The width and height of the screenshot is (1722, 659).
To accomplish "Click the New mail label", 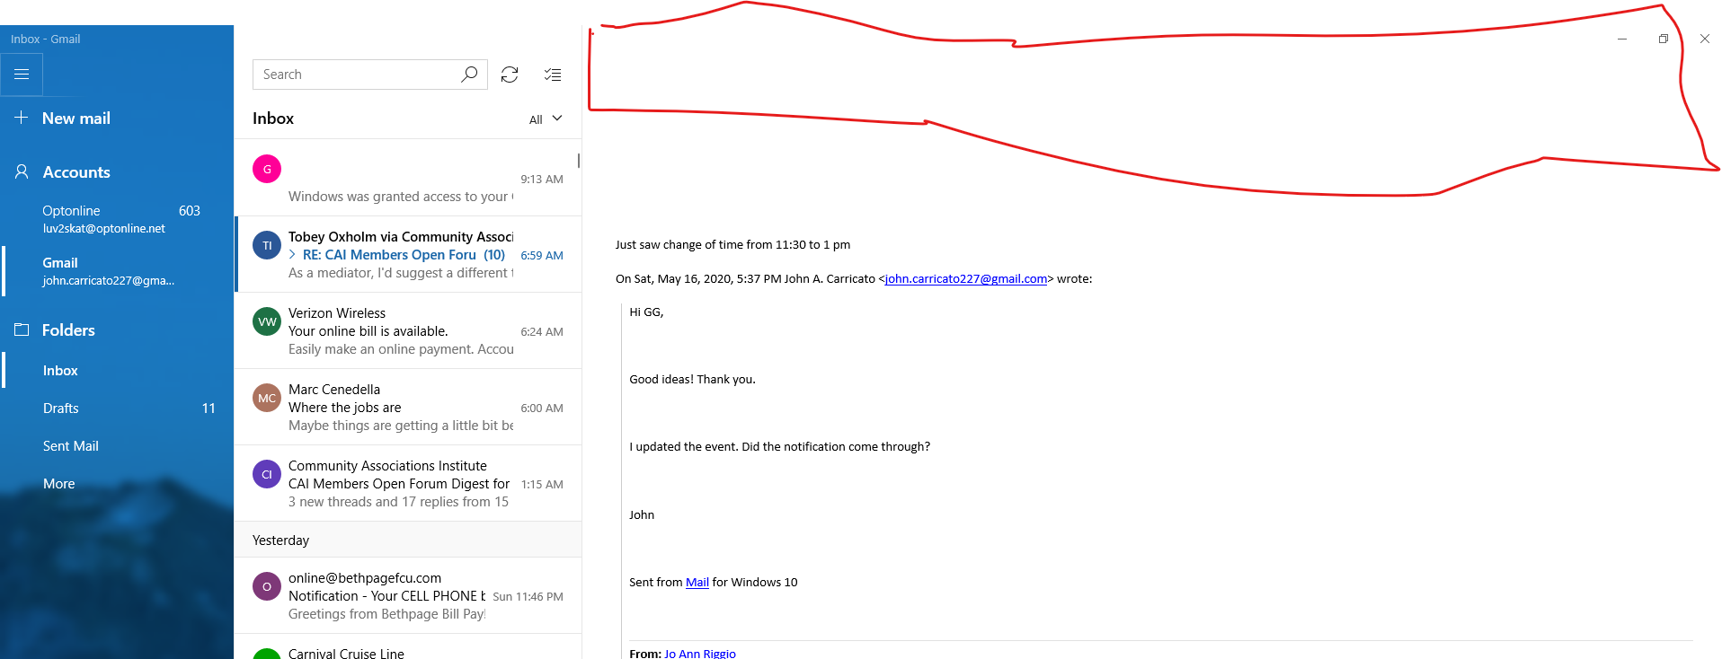I will (x=76, y=118).
